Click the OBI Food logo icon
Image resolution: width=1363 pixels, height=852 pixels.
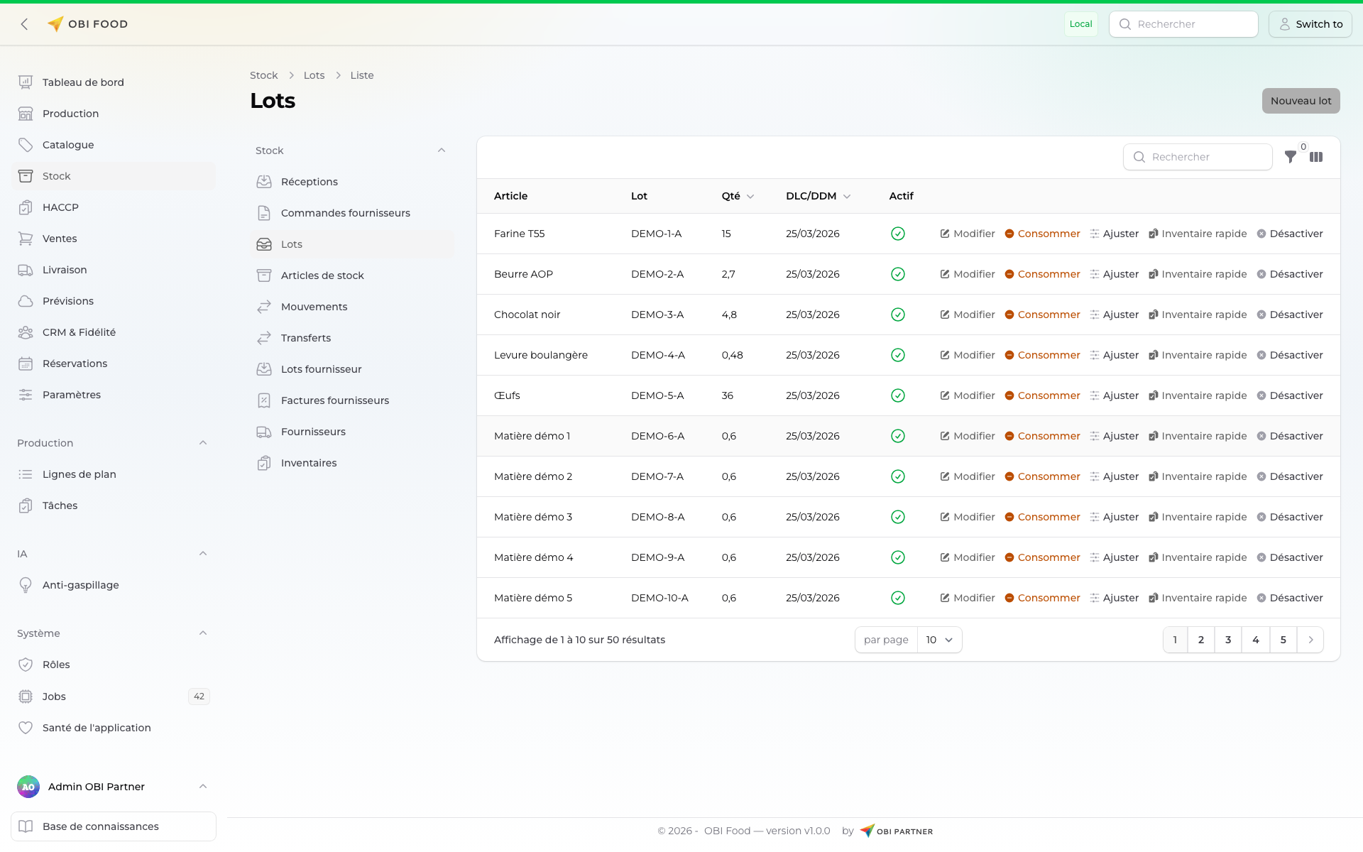tap(55, 24)
